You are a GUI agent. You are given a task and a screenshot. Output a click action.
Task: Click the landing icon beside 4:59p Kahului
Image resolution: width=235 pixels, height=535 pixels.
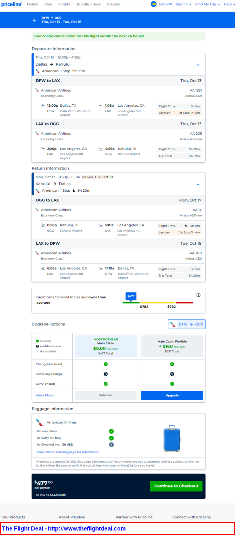pos(101,149)
